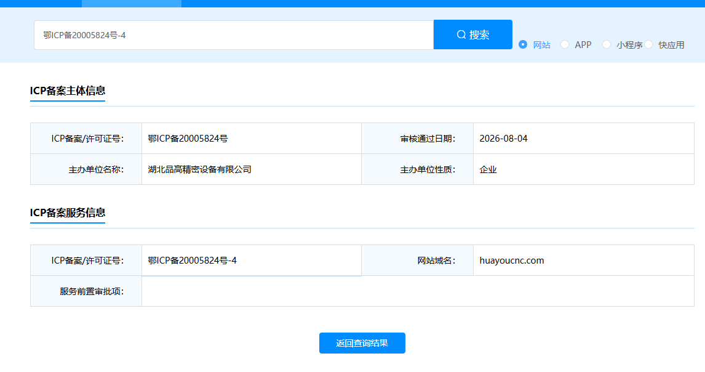Image resolution: width=705 pixels, height=372 pixels.
Task: Click the 返回查询结果 button
Action: (x=362, y=343)
